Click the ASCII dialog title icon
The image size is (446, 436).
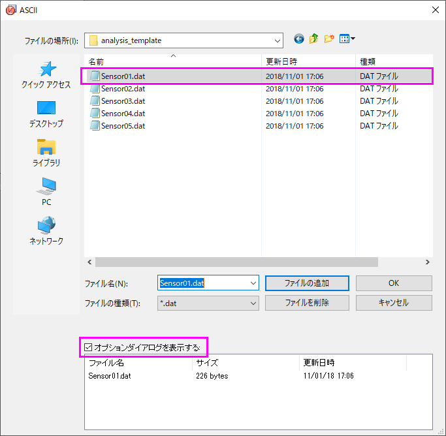coord(10,10)
